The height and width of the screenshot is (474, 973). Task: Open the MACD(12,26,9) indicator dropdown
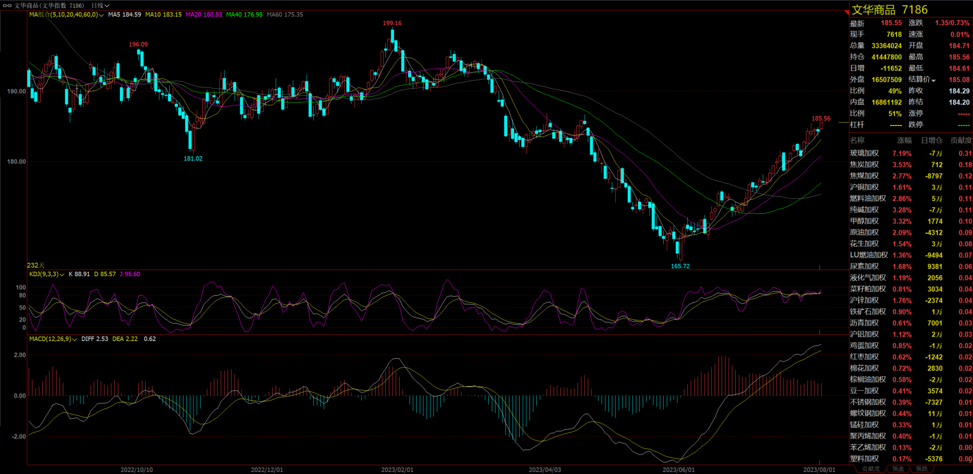click(x=53, y=339)
